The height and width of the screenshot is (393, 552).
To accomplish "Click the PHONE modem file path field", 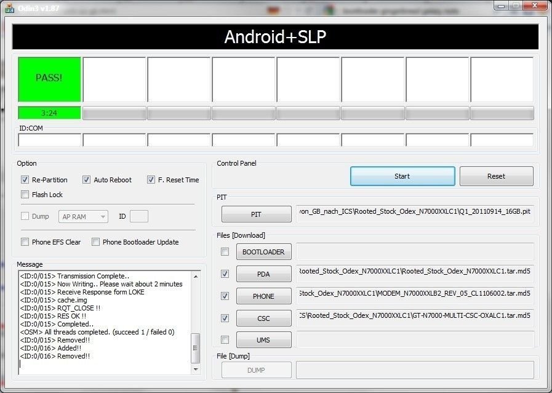I will (415, 296).
